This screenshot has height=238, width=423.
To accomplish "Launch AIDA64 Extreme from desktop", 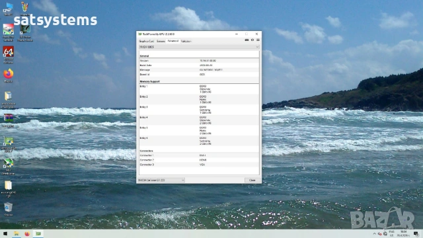I will pyautogui.click(x=8, y=54).
